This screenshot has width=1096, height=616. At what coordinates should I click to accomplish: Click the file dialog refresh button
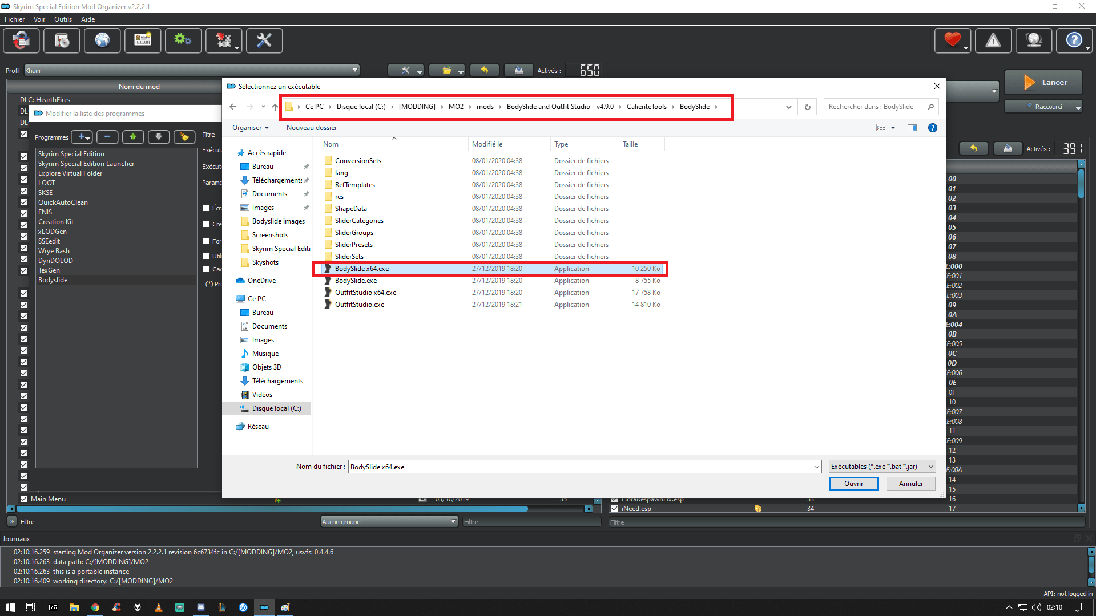(x=807, y=107)
